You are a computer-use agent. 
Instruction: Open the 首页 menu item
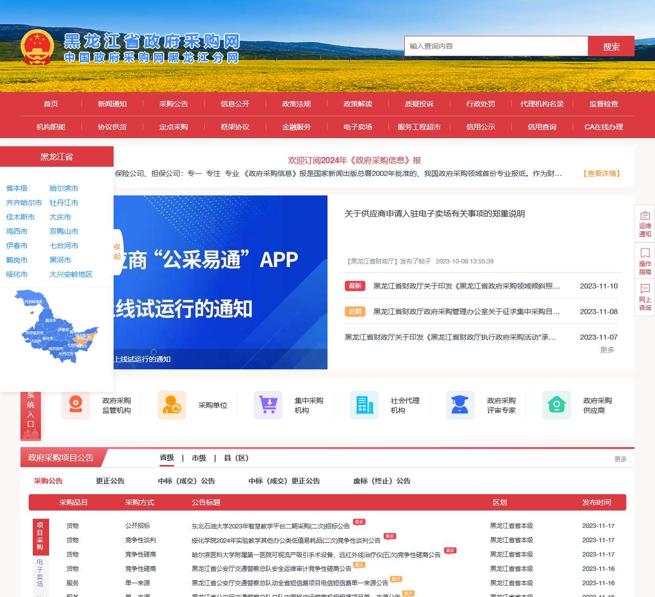click(x=51, y=104)
